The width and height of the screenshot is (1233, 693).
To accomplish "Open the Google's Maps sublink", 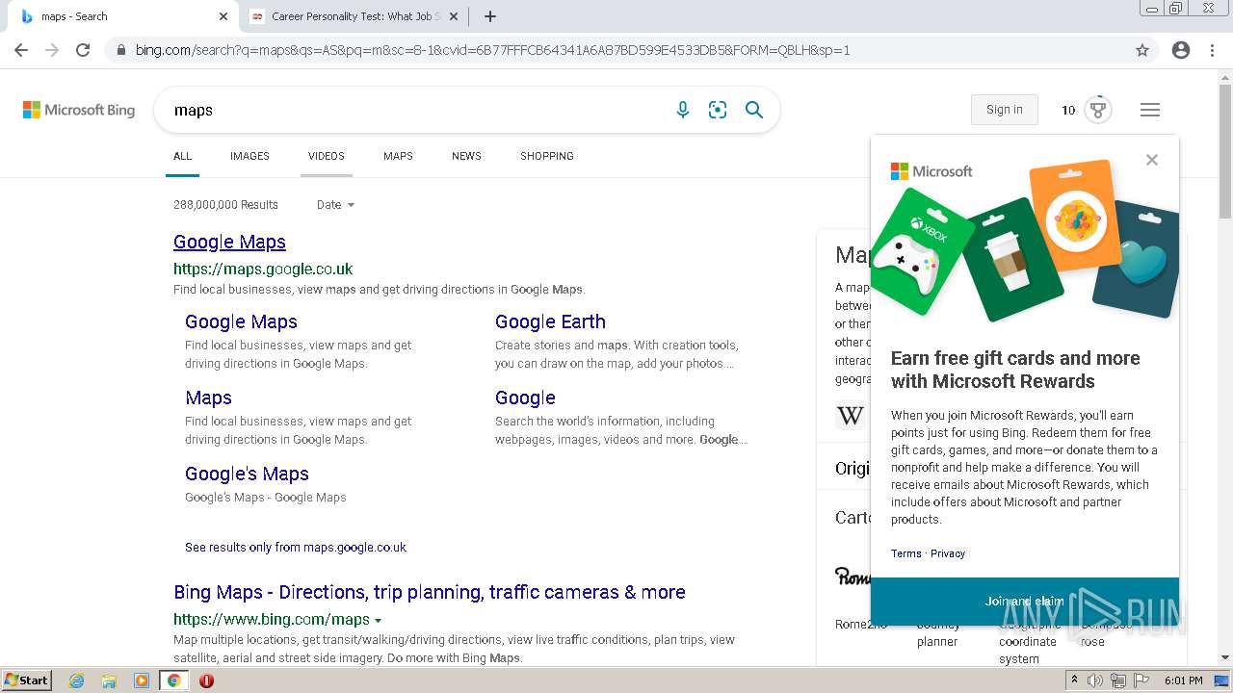I will [247, 474].
